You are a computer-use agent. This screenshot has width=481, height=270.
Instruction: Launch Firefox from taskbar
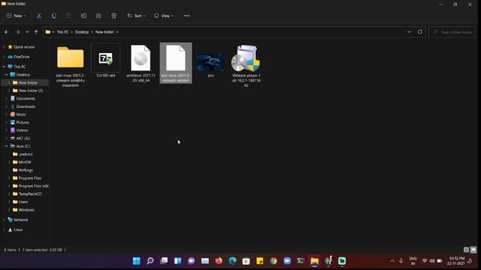[219, 261]
